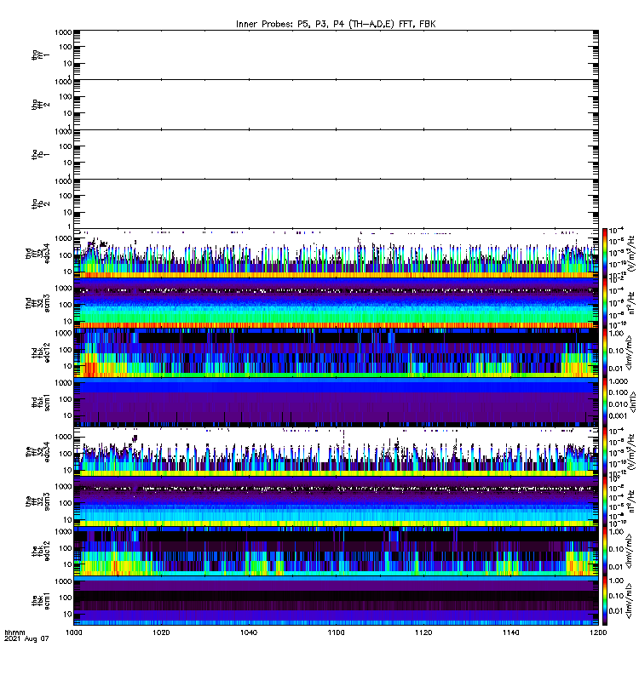This screenshot has width=639, height=681.
Task: Select the thd fbk edc12 spectrogram panel
Action: point(336,352)
